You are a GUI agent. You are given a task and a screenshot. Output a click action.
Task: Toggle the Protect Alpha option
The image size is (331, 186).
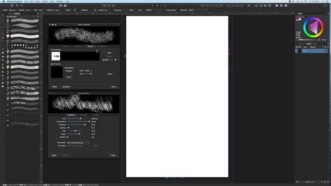pos(171,10)
